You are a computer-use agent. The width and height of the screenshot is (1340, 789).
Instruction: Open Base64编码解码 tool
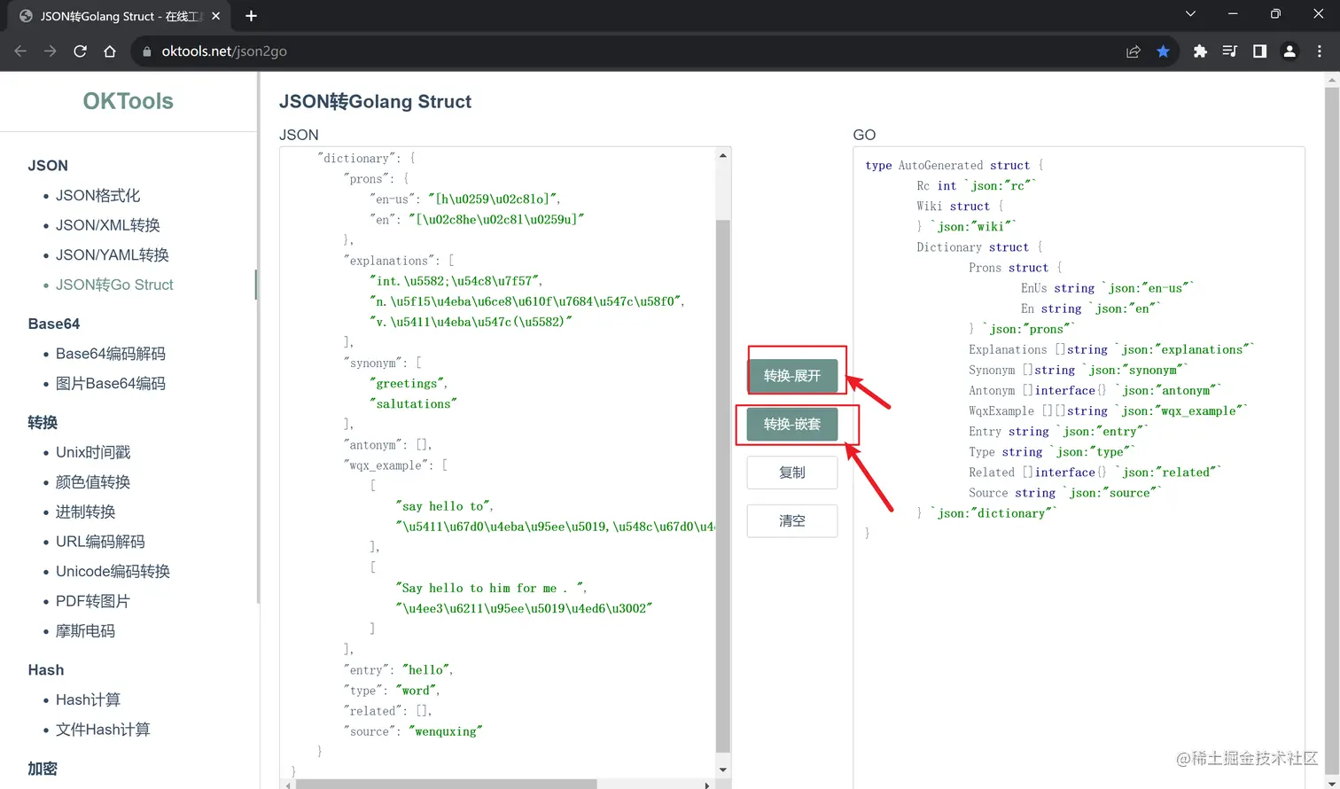pyautogui.click(x=111, y=354)
